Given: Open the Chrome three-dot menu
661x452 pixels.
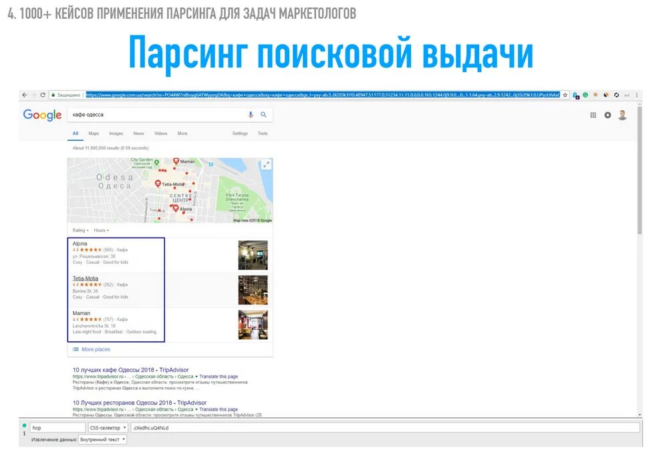Looking at the screenshot, I should click(x=636, y=95).
